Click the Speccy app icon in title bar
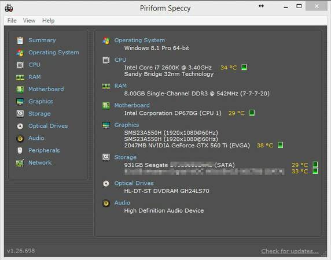The height and width of the screenshot is (260, 331). coord(9,8)
